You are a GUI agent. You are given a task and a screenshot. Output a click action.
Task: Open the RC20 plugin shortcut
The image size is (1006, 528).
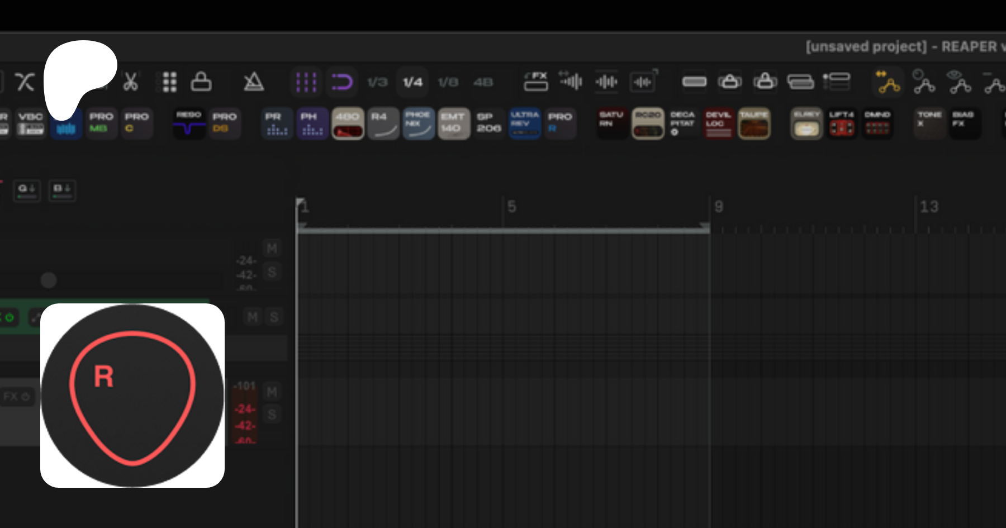648,123
